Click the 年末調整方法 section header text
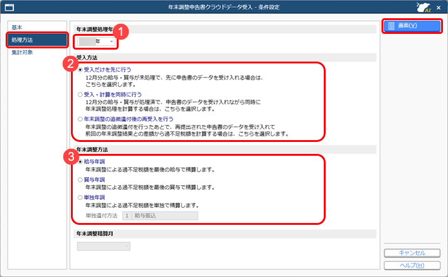Image resolution: width=448 pixels, height=277 pixels. [x=92, y=149]
